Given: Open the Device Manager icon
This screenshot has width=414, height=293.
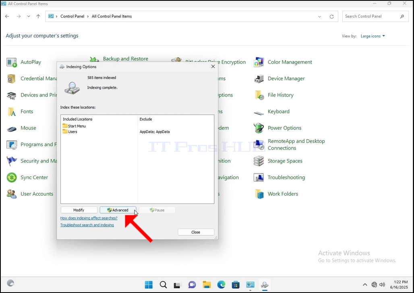Looking at the screenshot, I should pyautogui.click(x=259, y=78).
